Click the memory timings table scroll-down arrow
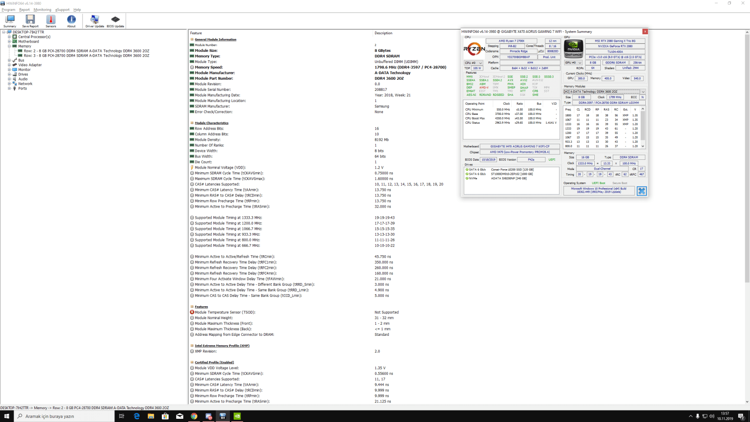Screen dimensions: 750x422 (x=643, y=146)
